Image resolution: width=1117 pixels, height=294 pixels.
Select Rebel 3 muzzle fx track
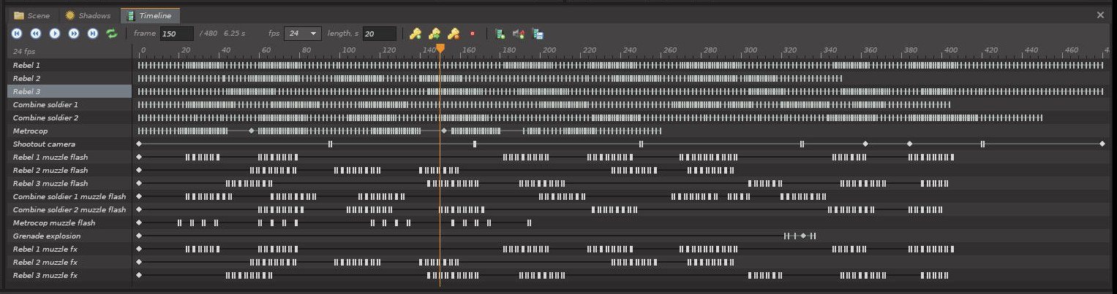[69, 276]
